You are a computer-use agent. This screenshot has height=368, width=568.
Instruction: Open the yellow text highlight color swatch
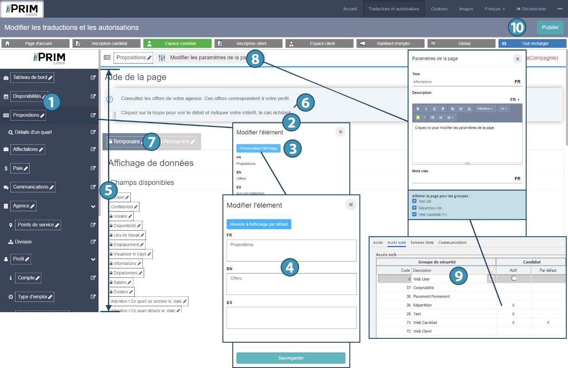point(418,117)
